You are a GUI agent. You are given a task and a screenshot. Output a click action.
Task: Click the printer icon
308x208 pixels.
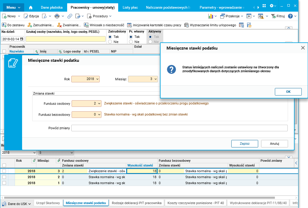(x=57, y=16)
